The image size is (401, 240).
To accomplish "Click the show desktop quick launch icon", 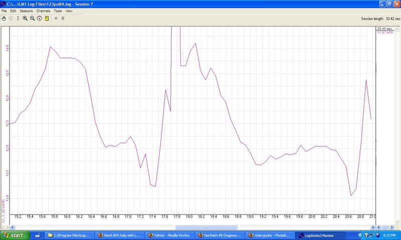I will coord(38,235).
